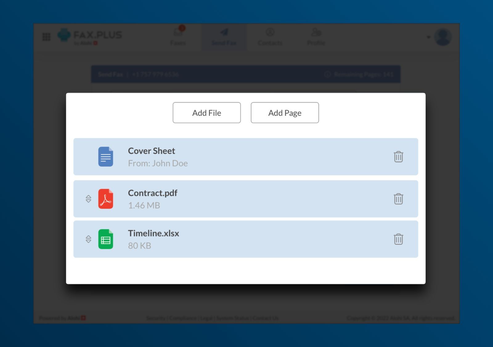The image size is (493, 347).
Task: Click the green spreadsheet icon for Timeline.xlsx
Action: pos(105,239)
